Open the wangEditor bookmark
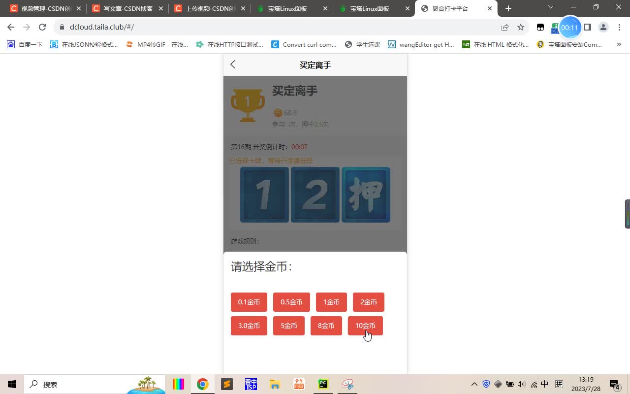The height and width of the screenshot is (394, 630). coord(421,44)
